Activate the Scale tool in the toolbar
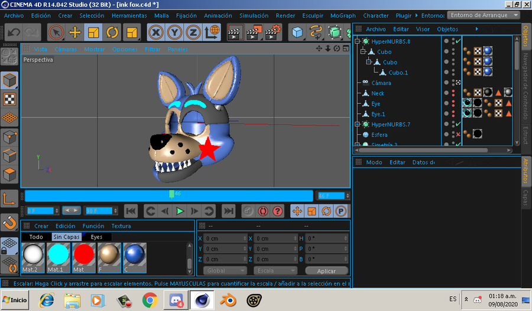 93,32
